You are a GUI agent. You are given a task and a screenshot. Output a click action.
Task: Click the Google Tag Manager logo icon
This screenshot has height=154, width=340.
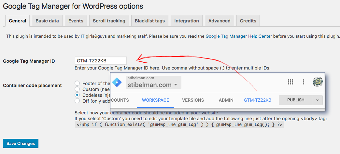[x=117, y=83]
